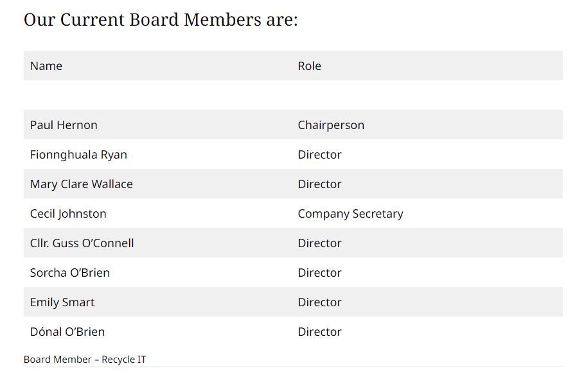Click the Emily Smart name
The width and height of the screenshot is (577, 382).
point(62,302)
